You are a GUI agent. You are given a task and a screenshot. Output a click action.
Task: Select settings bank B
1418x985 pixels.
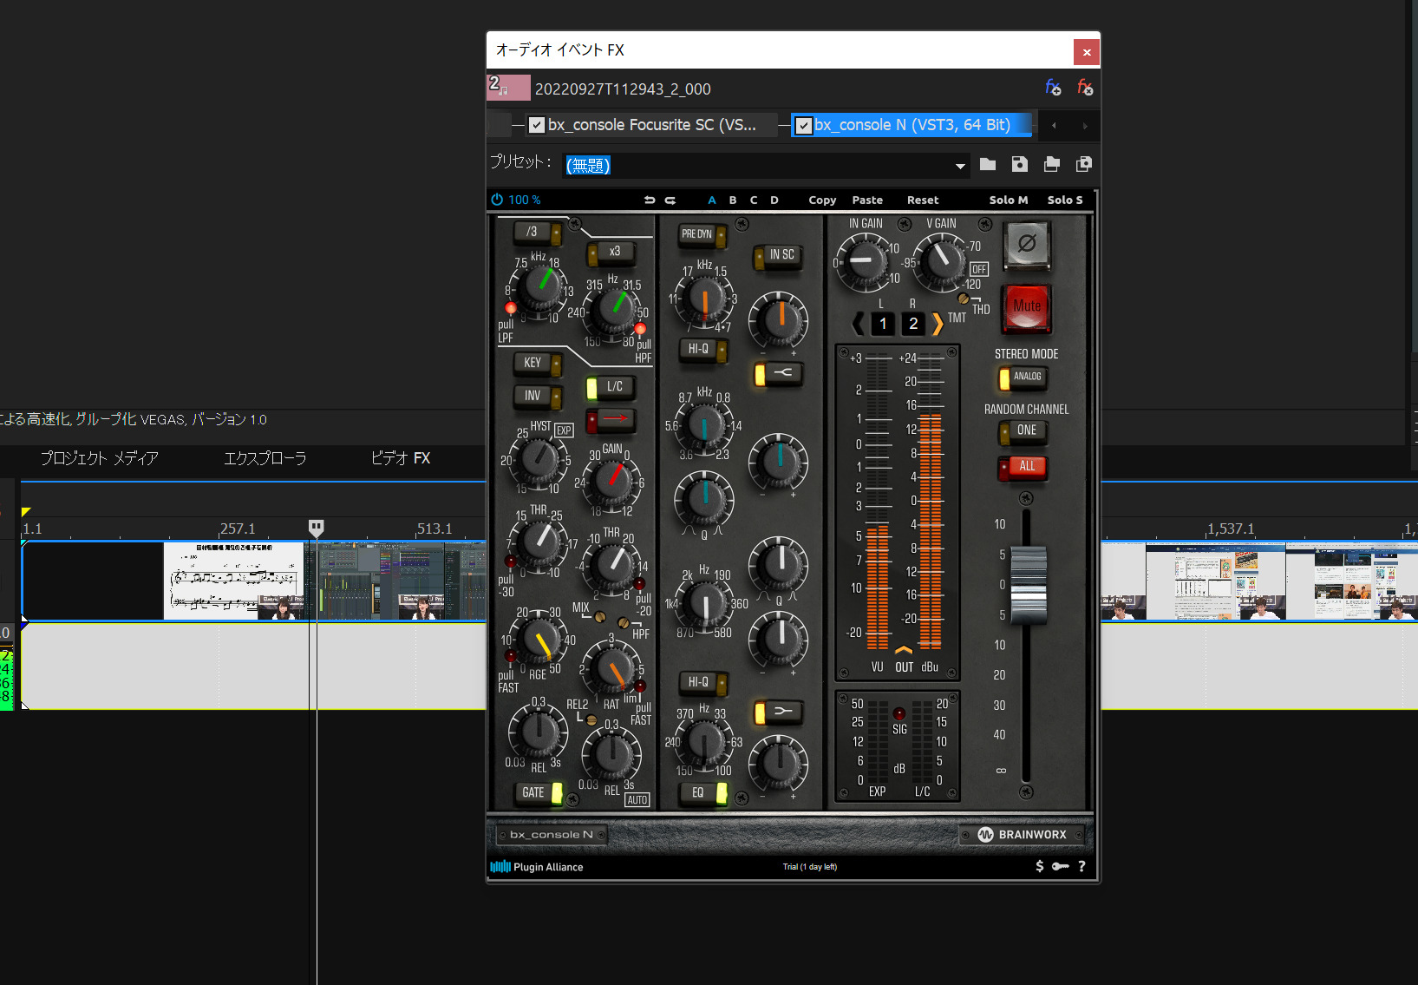(x=733, y=200)
